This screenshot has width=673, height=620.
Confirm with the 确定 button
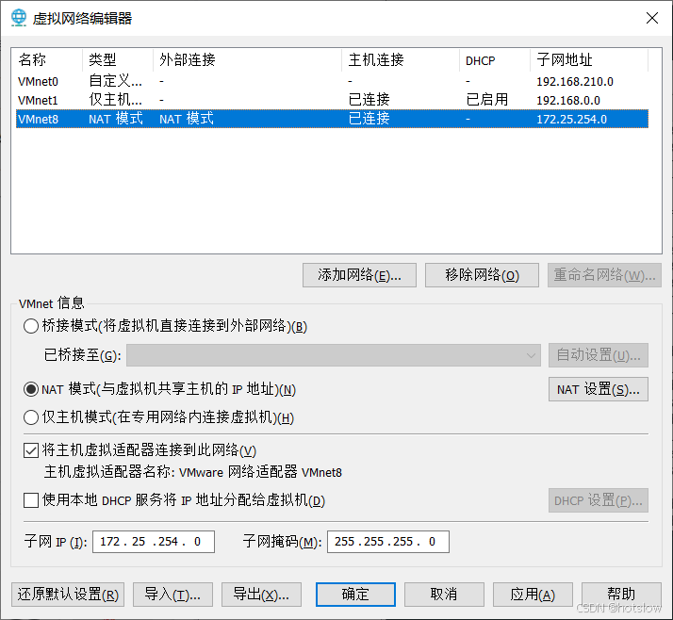(355, 595)
